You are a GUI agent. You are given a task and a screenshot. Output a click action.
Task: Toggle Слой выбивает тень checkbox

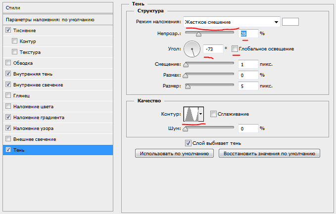[x=188, y=143]
